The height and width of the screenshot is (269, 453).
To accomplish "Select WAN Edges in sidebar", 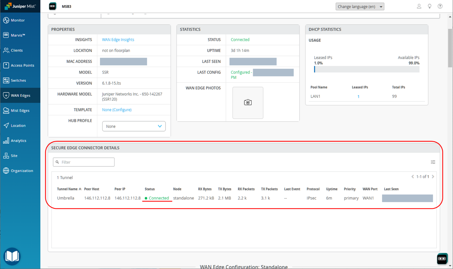I will [20, 95].
